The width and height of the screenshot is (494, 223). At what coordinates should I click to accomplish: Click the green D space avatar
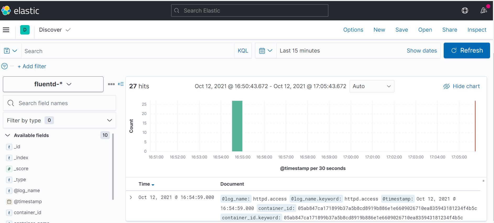[x=25, y=30]
